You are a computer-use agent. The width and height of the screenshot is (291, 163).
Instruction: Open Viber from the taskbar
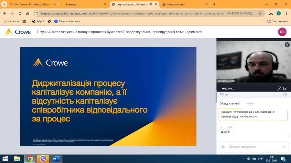pos(43,159)
